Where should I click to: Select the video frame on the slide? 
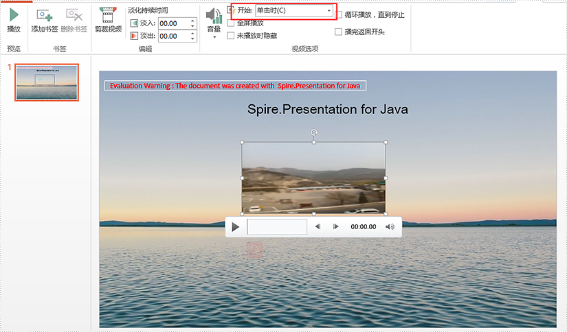tap(313, 178)
